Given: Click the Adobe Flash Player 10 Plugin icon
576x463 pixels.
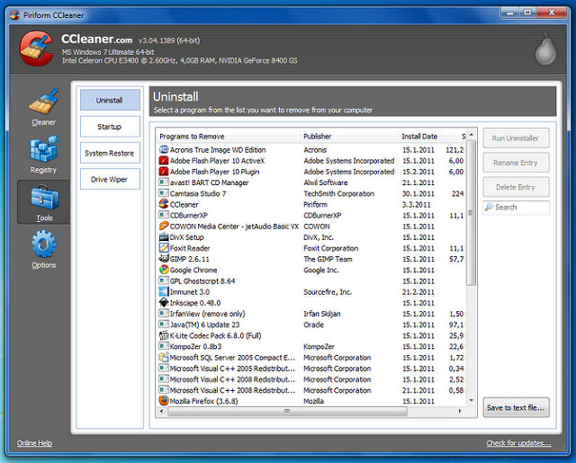Looking at the screenshot, I should 164,172.
